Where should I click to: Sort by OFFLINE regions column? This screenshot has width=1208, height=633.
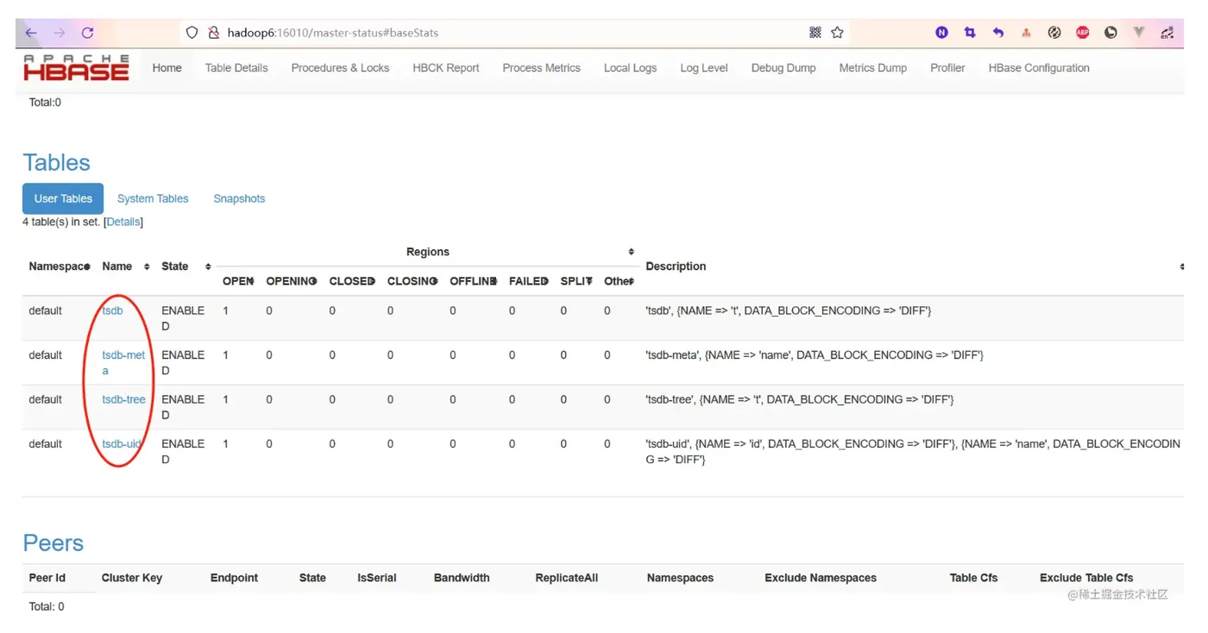473,281
